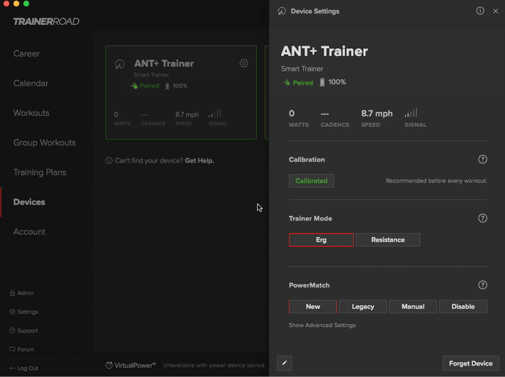Disable PowerMatch
Screen dimensions: 505x377
[463, 306]
